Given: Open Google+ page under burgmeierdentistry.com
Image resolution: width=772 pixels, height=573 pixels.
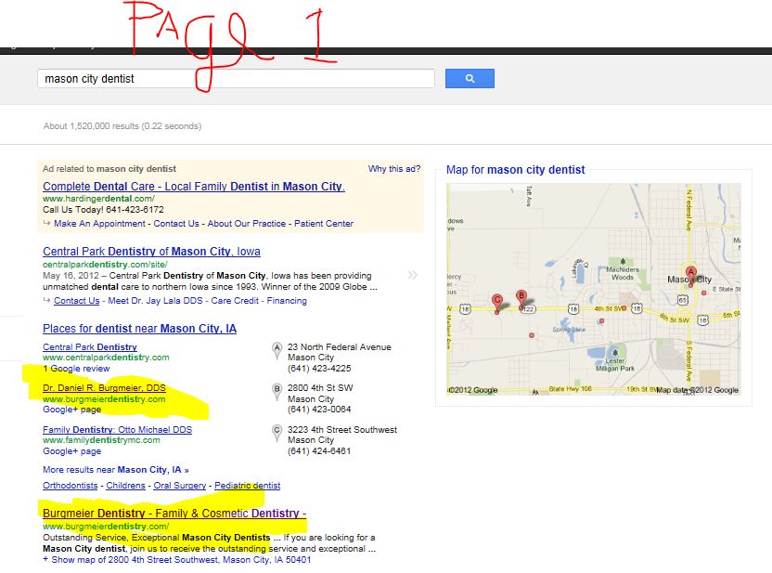Looking at the screenshot, I should pyautogui.click(x=71, y=410).
